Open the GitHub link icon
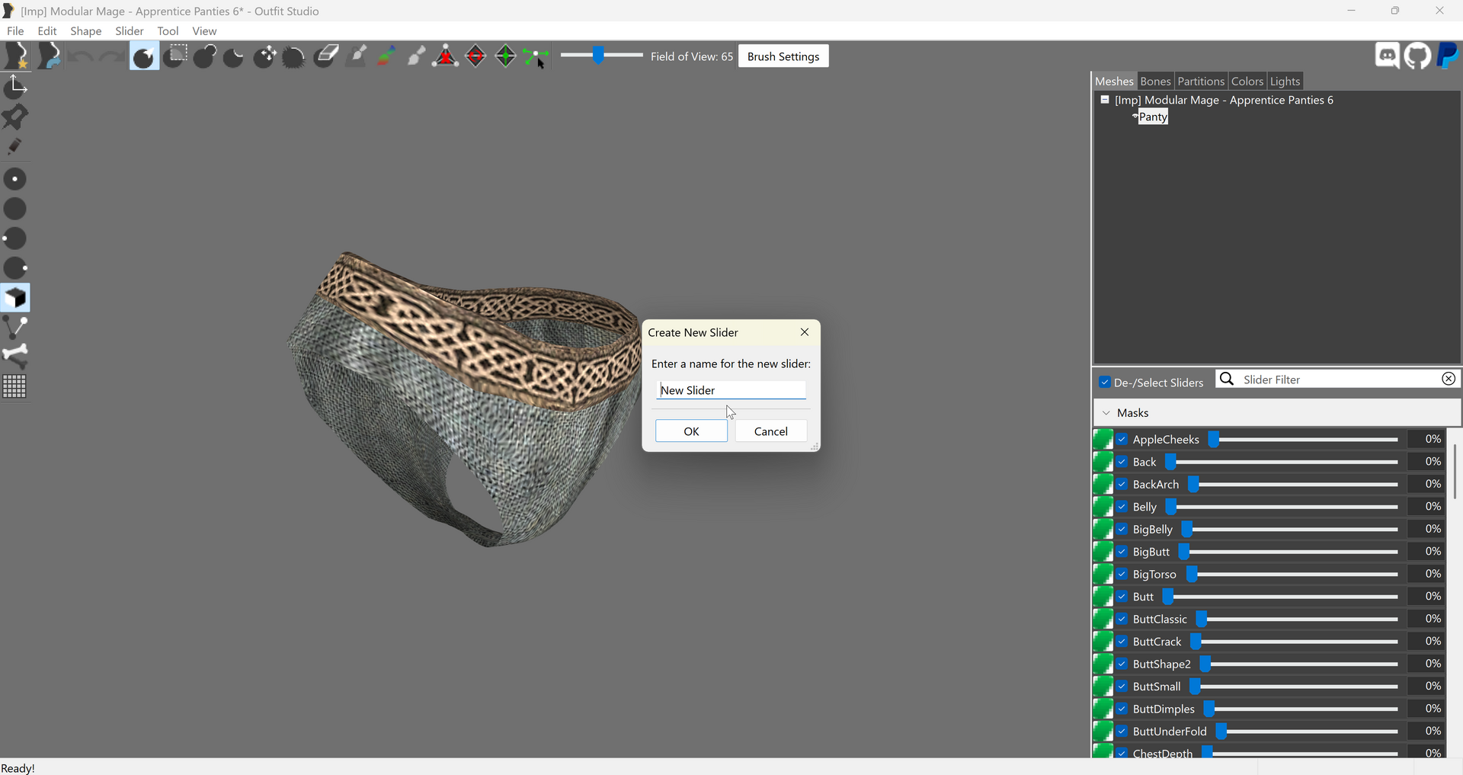Screen dimensions: 1463x775 pos(1417,56)
